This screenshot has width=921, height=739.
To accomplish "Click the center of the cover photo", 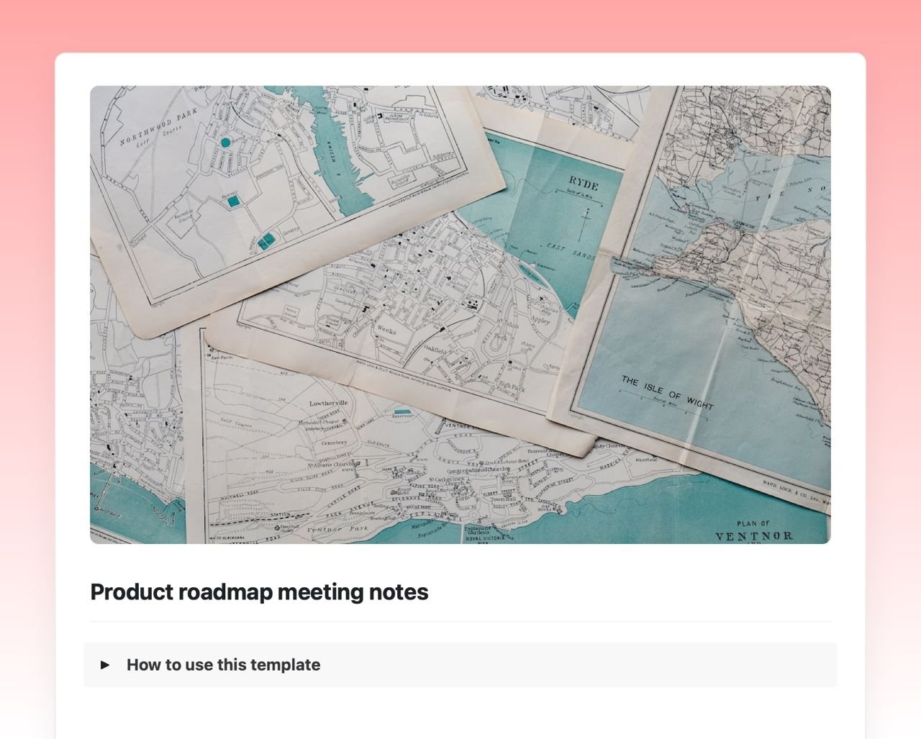I will (460, 314).
